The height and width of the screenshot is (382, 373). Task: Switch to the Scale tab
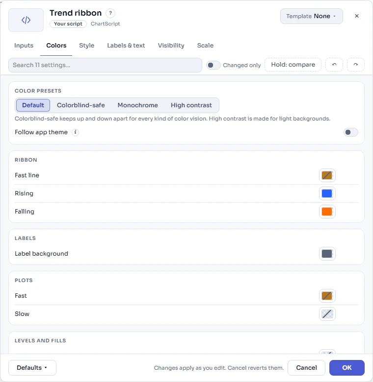point(205,46)
